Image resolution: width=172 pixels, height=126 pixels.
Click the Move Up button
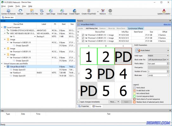pyautogui.click(x=111, y=28)
